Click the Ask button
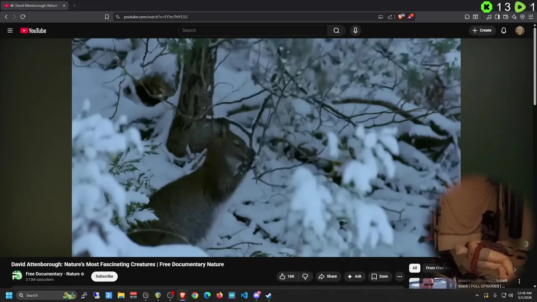Image resolution: width=537 pixels, height=302 pixels. tap(354, 276)
